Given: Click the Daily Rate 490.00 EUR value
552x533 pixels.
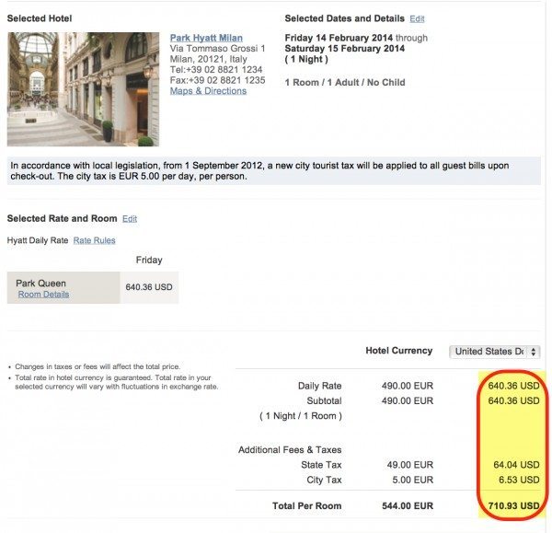Looking at the screenshot, I should point(408,386).
